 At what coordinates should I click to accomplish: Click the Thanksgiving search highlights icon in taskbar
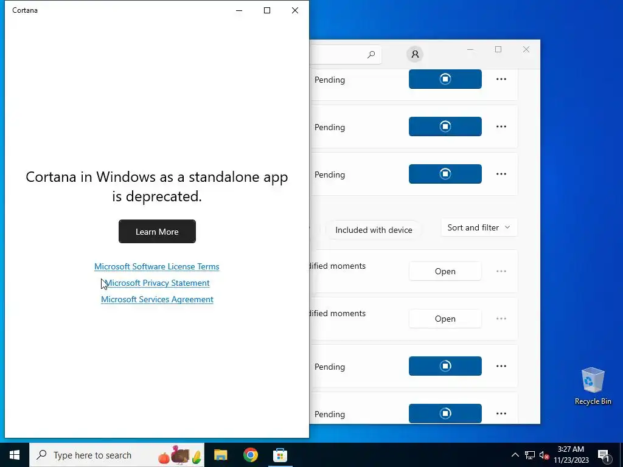click(180, 455)
